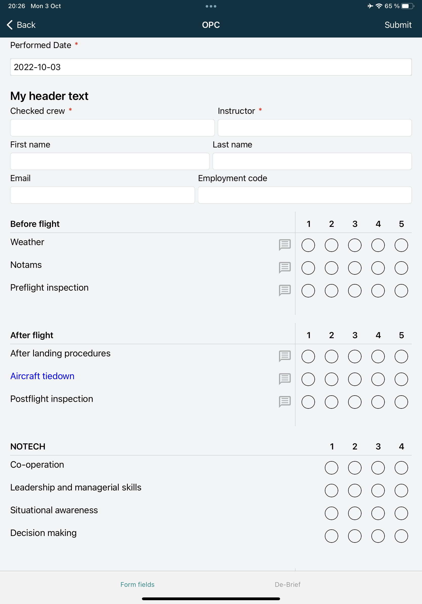The height and width of the screenshot is (604, 422).
Task: Add a comment to Notams
Action: [x=284, y=268]
